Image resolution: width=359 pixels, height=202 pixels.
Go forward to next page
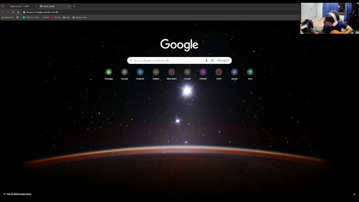[x=8, y=12]
